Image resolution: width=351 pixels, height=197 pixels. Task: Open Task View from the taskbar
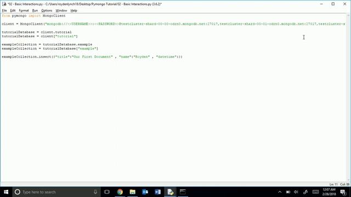(x=107, y=192)
